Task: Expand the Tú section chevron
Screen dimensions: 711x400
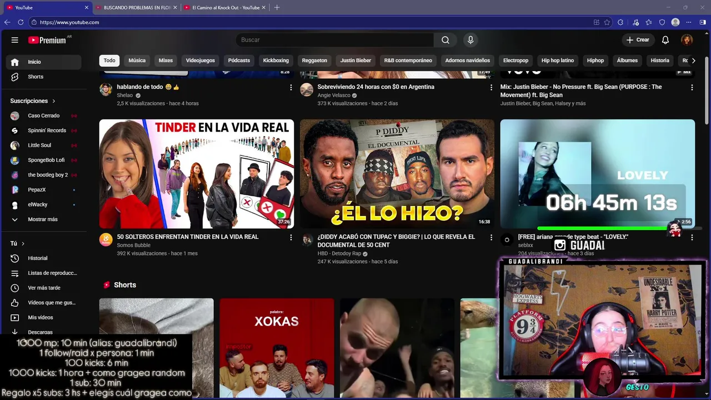Action: pos(23,244)
